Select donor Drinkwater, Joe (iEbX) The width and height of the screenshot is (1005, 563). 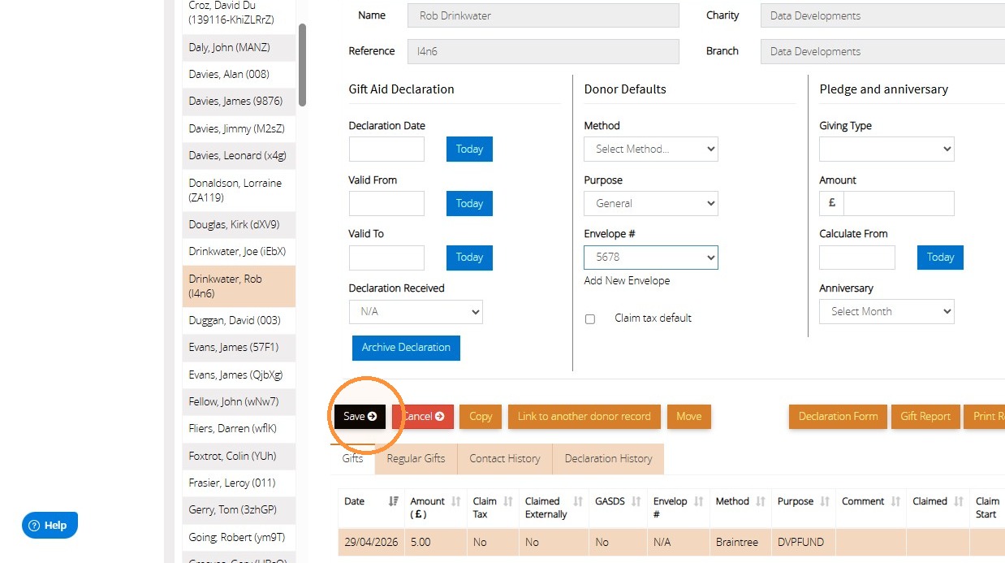click(239, 252)
